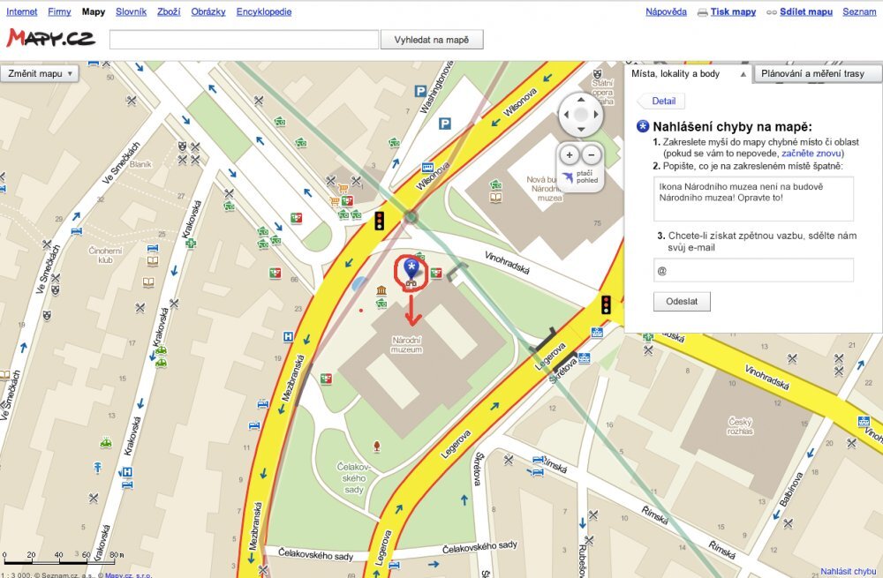Click the Národní muzeum building icon
The width and height of the screenshot is (883, 578).
[x=381, y=292]
